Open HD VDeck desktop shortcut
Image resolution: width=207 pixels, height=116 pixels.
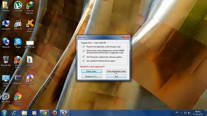[6, 98]
